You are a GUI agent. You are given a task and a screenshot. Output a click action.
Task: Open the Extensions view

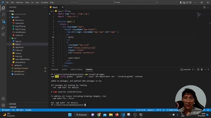(3, 34)
